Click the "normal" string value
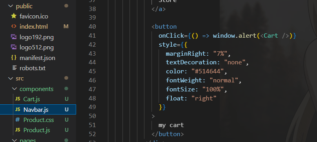Screen dimensions: 317x142 coord(224,80)
